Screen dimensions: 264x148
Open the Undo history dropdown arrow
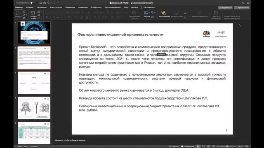51,3
